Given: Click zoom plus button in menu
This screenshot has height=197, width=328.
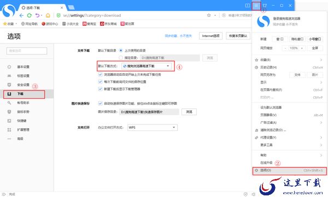Looking at the screenshot, I should 302,48.
